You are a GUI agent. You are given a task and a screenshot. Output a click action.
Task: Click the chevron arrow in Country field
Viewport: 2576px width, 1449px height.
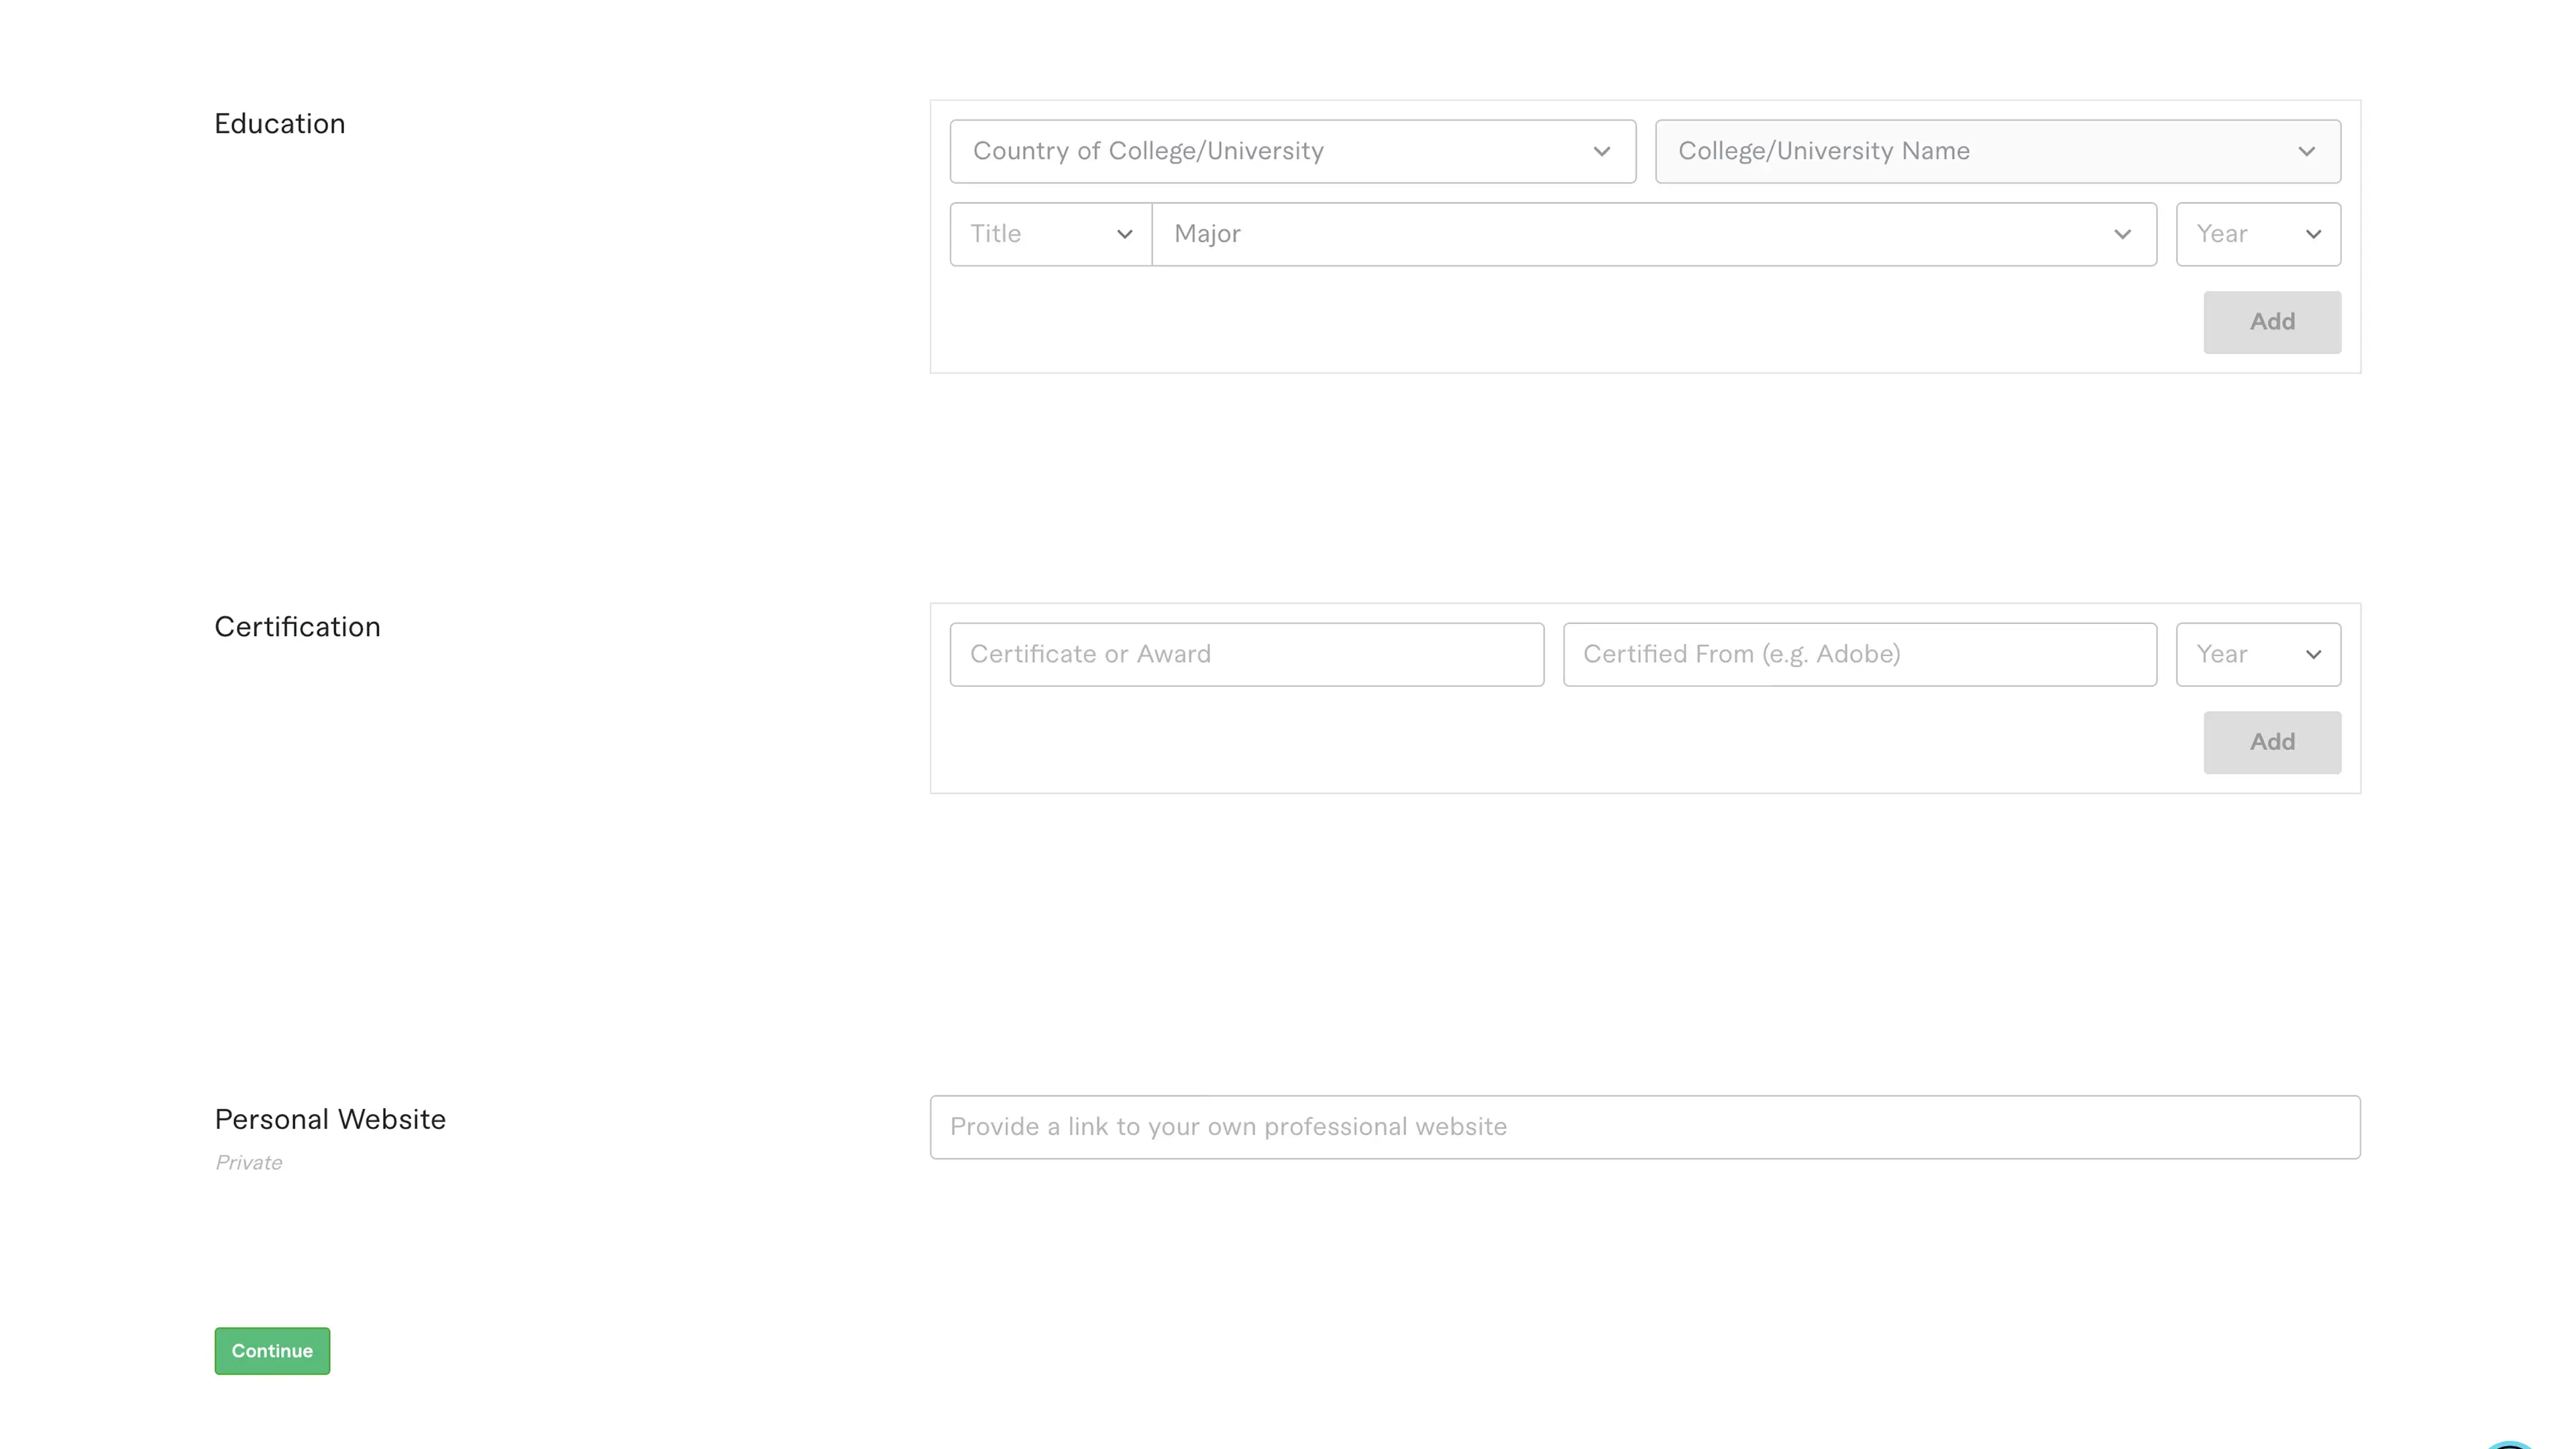(x=1602, y=152)
